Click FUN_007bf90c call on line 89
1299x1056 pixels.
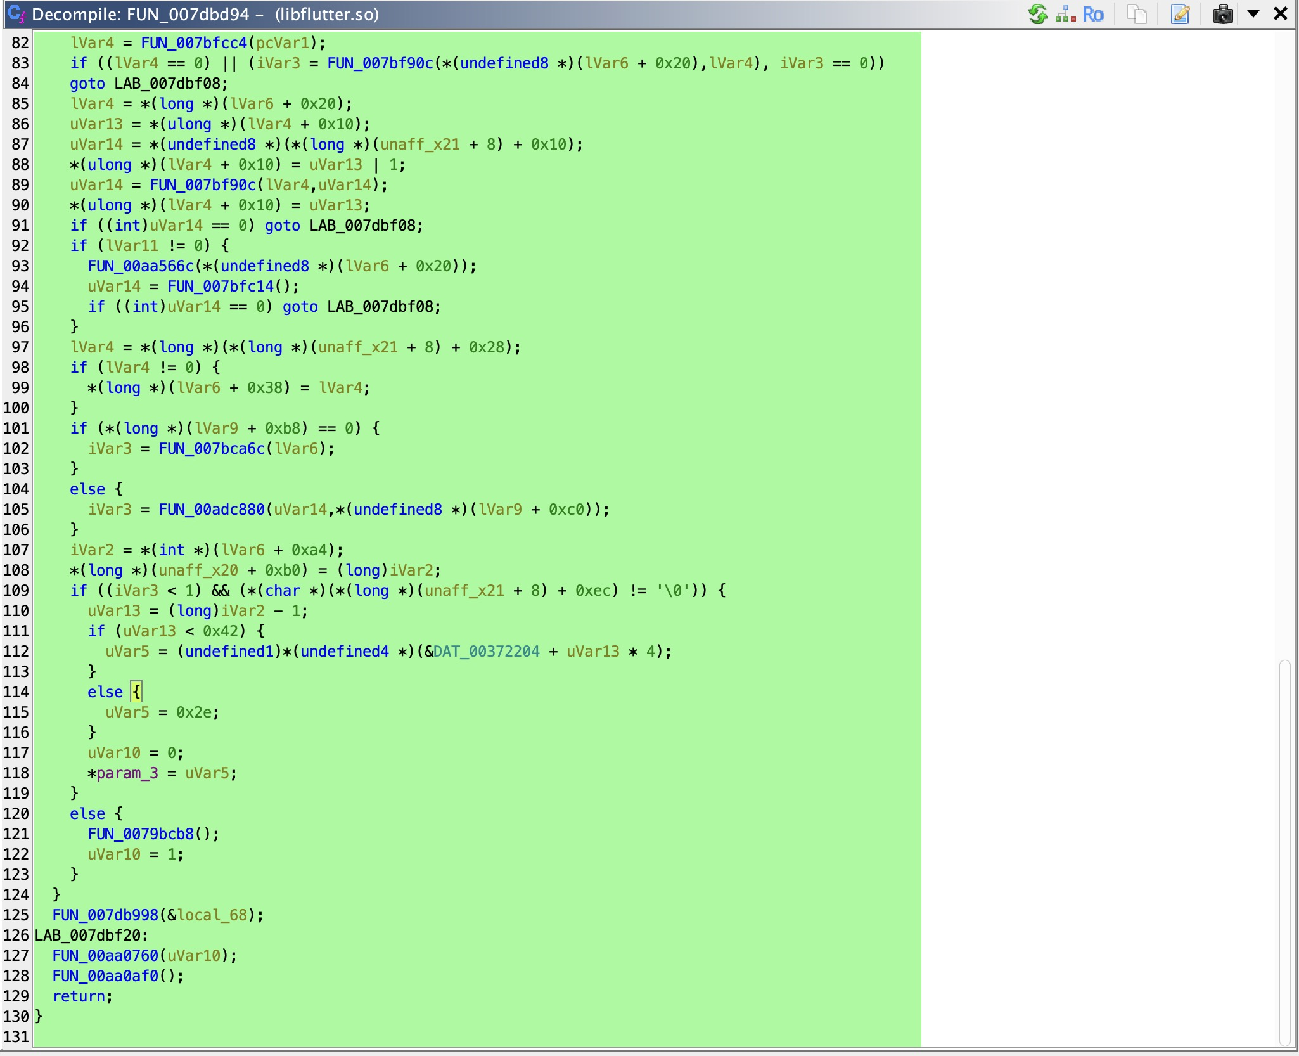coord(203,185)
